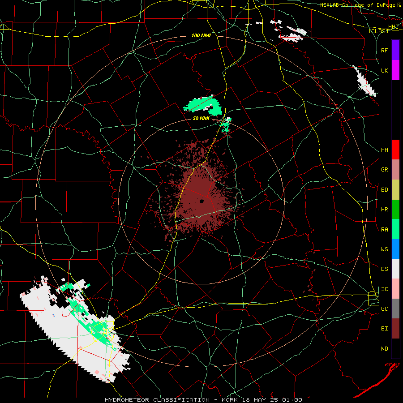This screenshot has height=403, width=403.
Task: Click the NEXLAB-College of DuPage header text
Action: coord(357,5)
